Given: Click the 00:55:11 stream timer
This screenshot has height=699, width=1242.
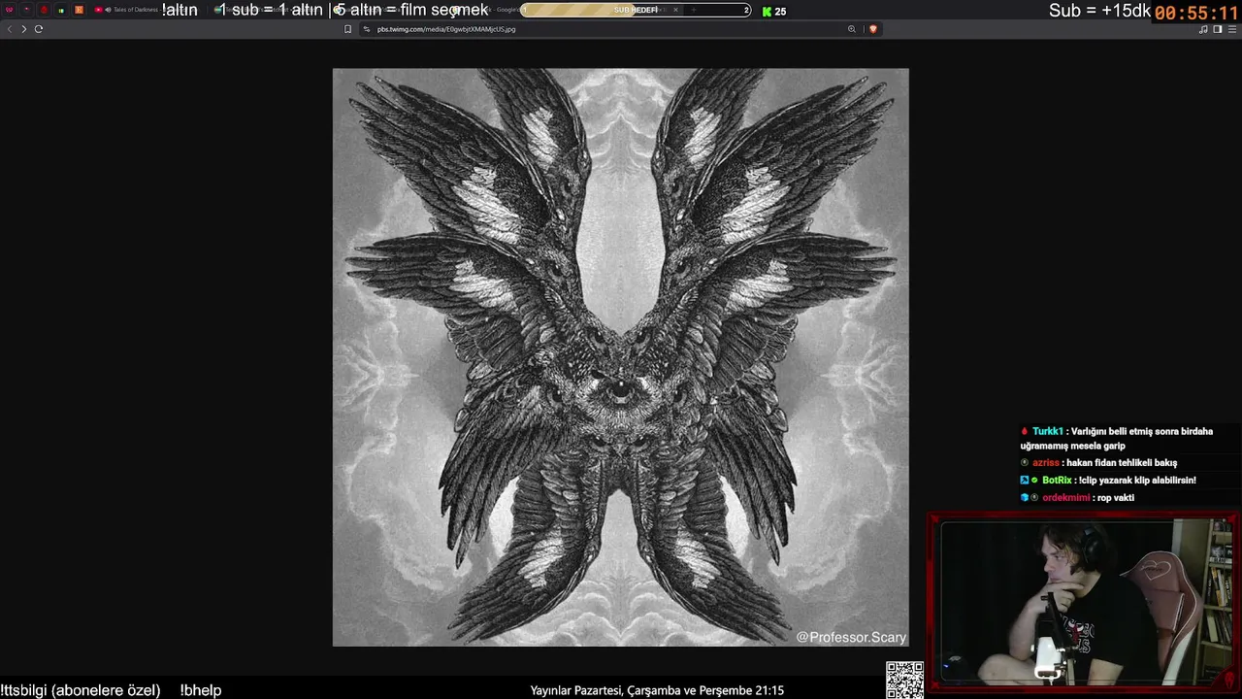Looking at the screenshot, I should pos(1196,14).
